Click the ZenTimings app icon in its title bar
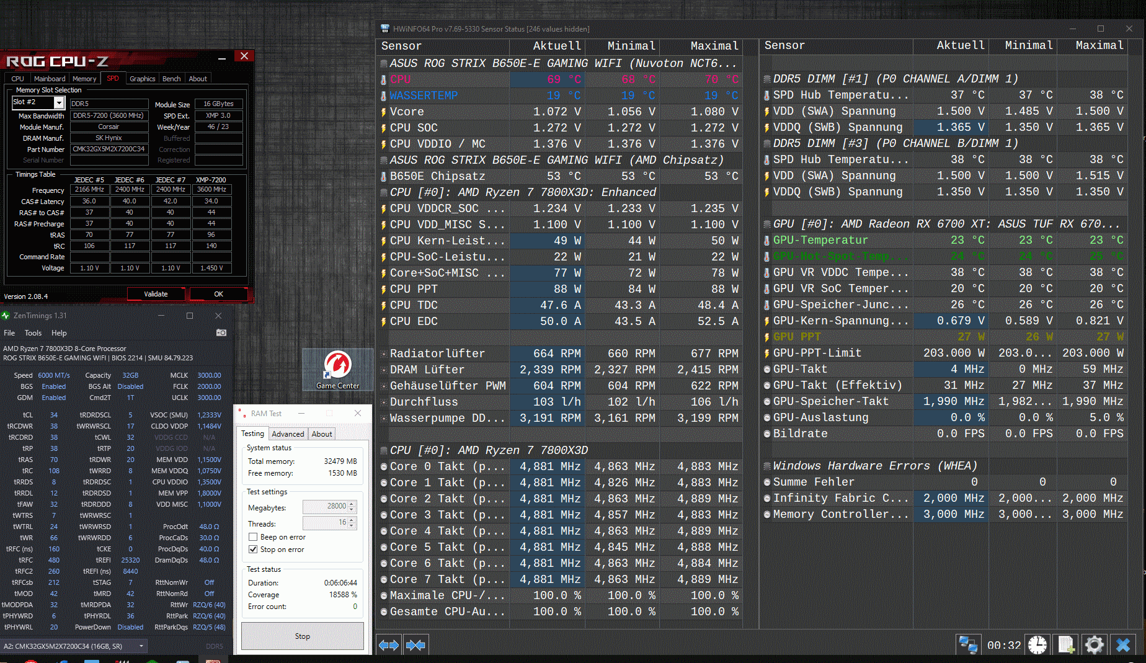Image resolution: width=1146 pixels, height=663 pixels. pyautogui.click(x=6, y=316)
